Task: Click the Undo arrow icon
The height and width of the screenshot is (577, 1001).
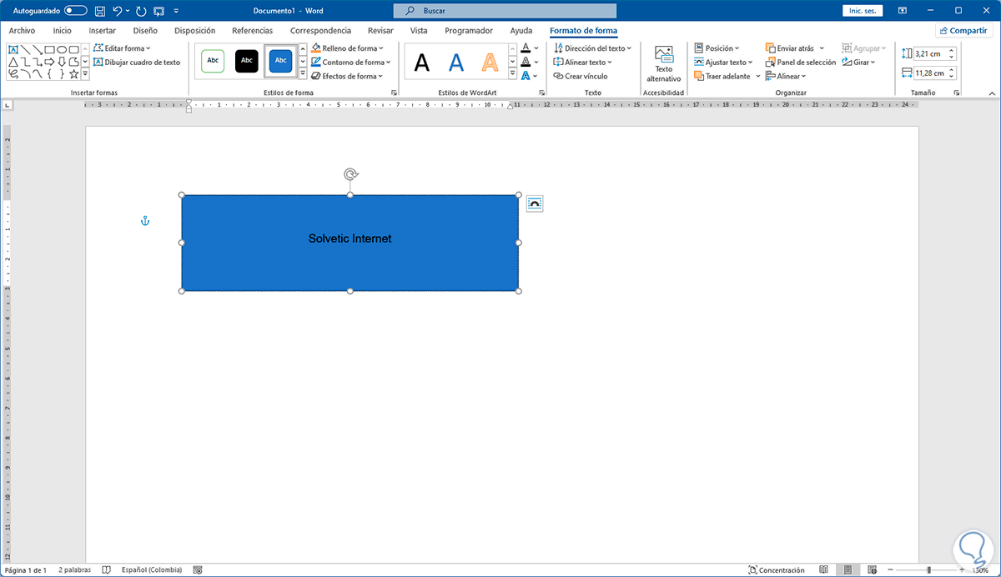Action: (118, 11)
